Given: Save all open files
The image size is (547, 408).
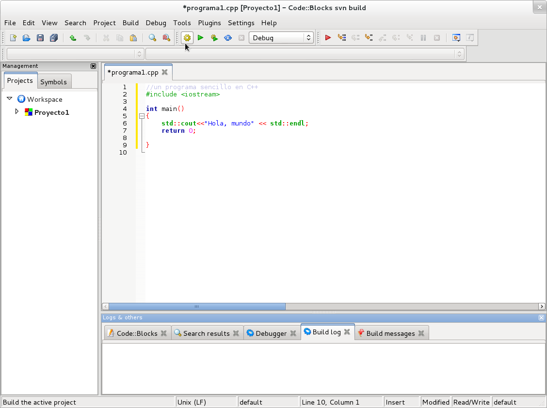Looking at the screenshot, I should (54, 37).
